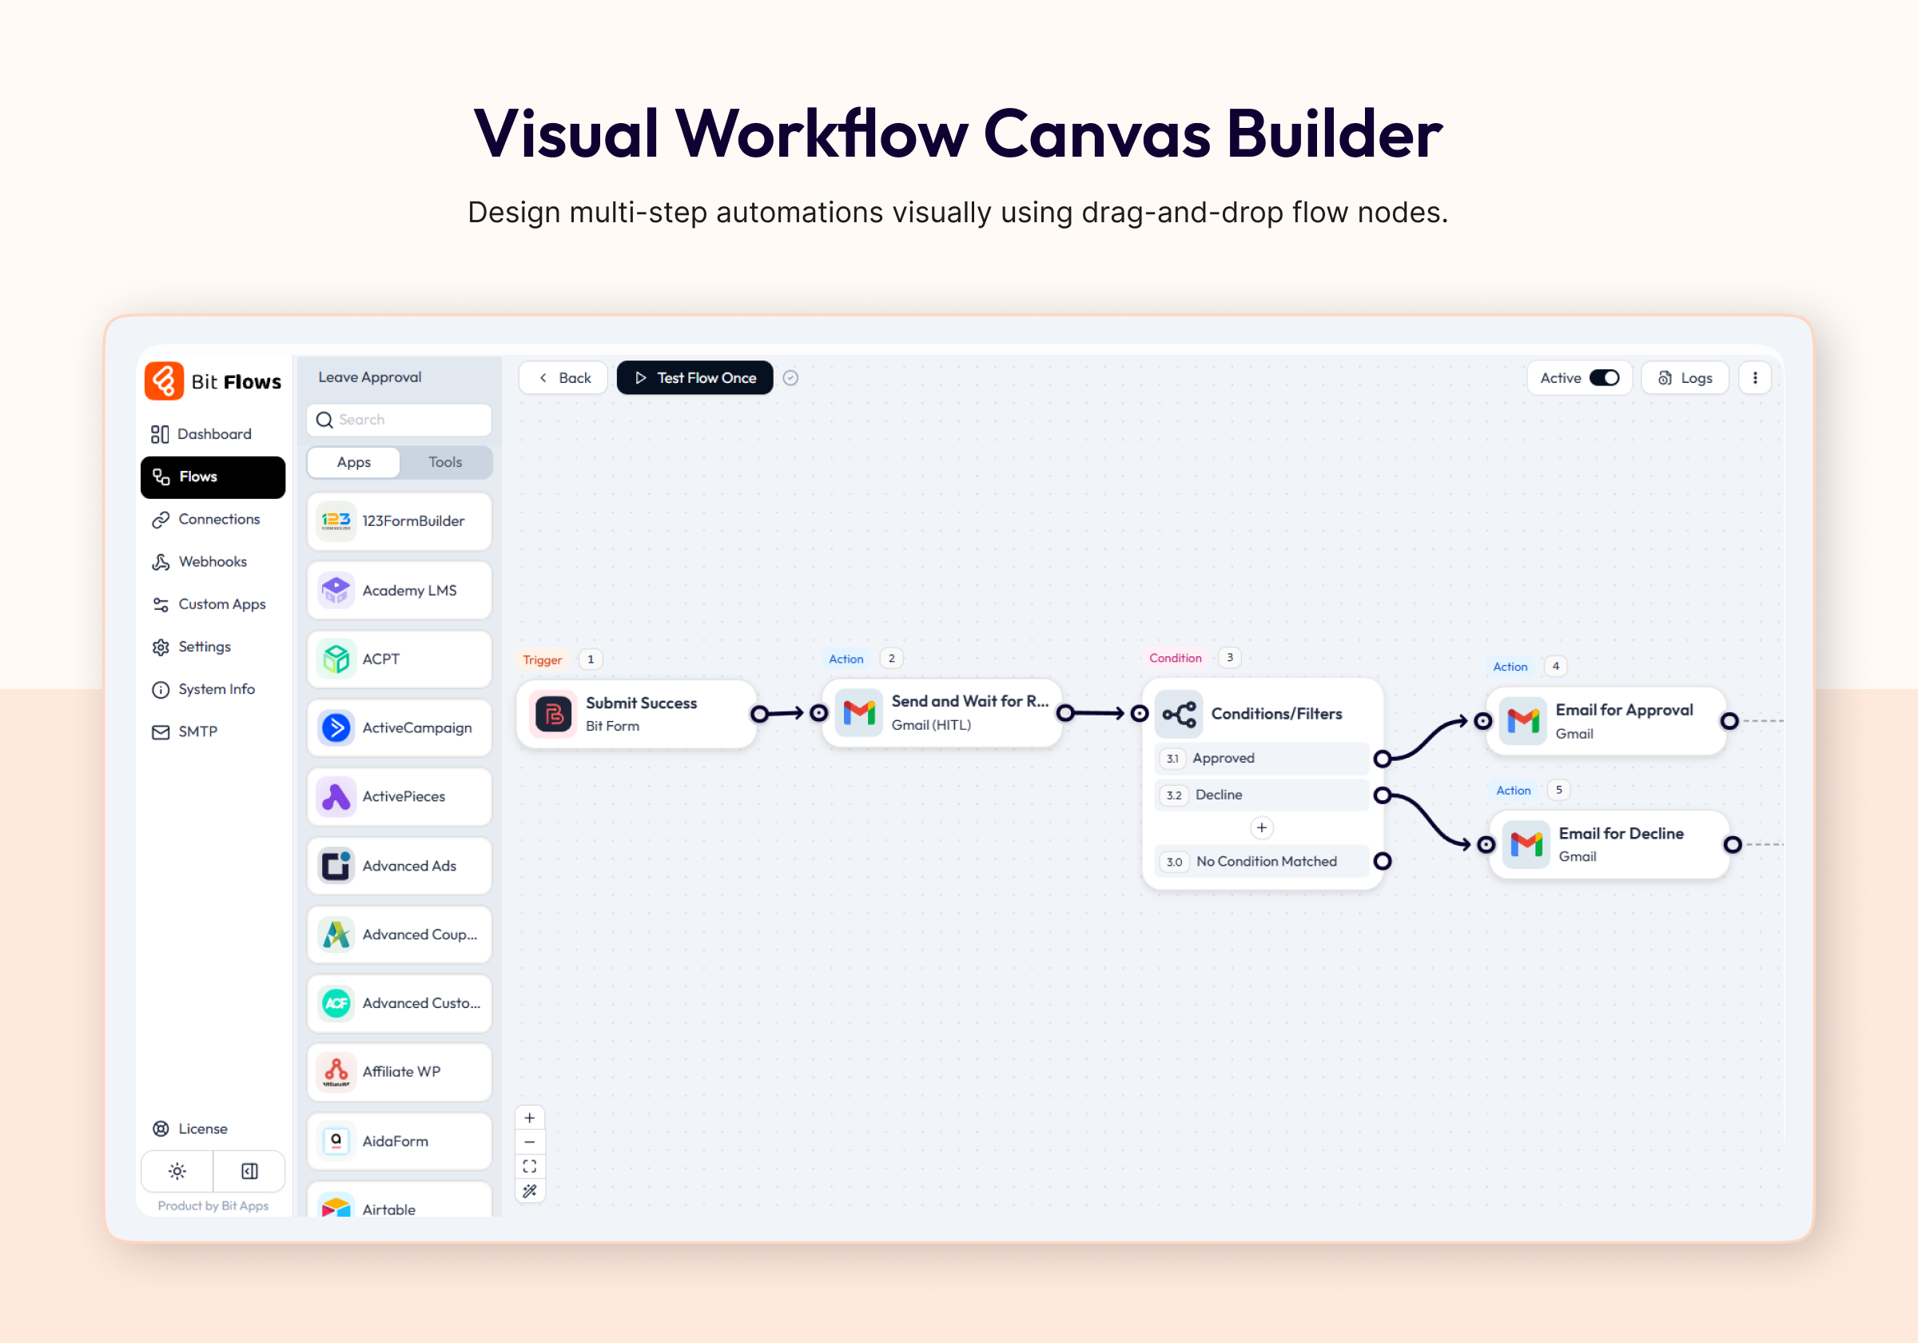1918x1343 pixels.
Task: Select the Approved condition row
Action: click(1261, 758)
